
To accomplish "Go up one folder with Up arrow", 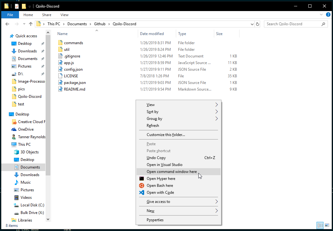I will pyautogui.click(x=31, y=24).
